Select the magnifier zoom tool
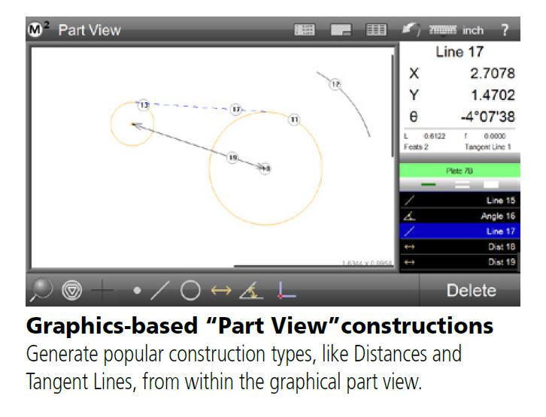Viewport: 546px width, 417px height. [43, 291]
